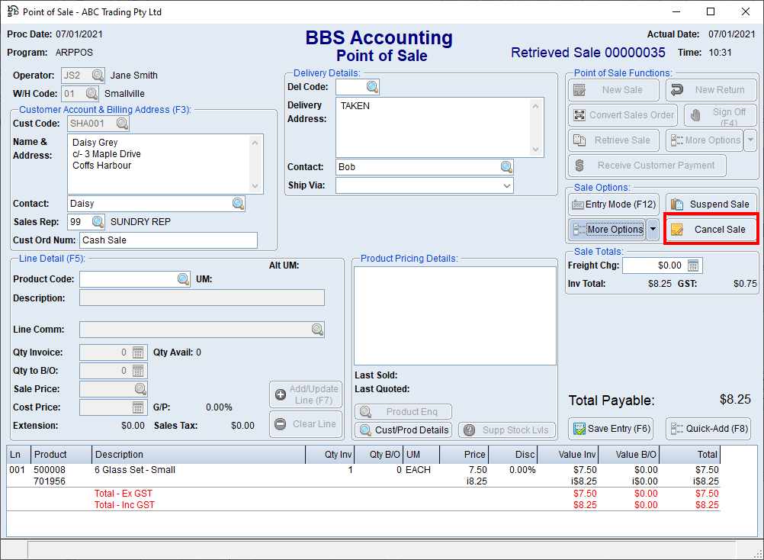Open the Del Code search lookup
764x560 pixels.
click(373, 87)
